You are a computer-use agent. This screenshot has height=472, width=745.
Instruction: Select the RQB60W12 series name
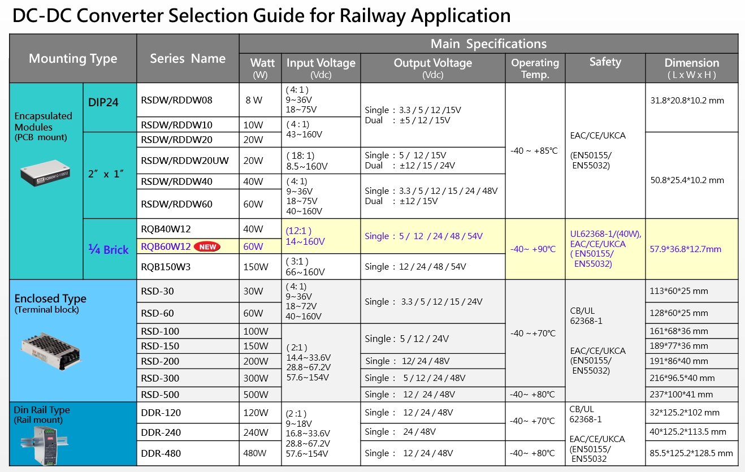166,246
